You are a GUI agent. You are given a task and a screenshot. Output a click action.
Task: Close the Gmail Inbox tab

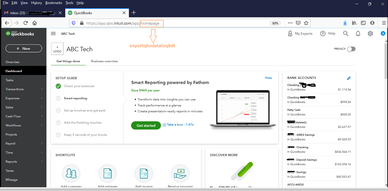(x=60, y=13)
